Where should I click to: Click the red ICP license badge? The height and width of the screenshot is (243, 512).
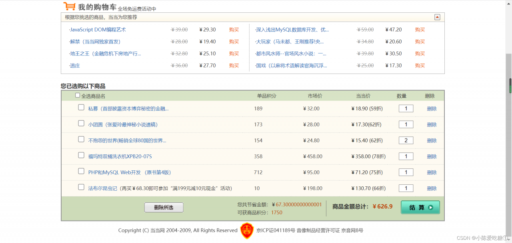(x=247, y=231)
